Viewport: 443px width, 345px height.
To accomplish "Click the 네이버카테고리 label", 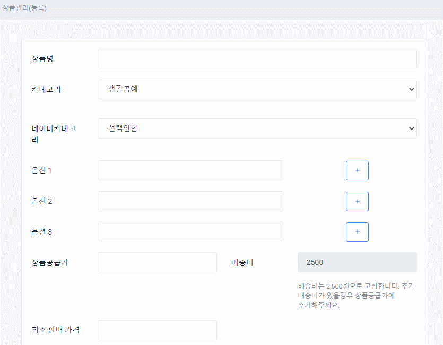I will (54, 134).
